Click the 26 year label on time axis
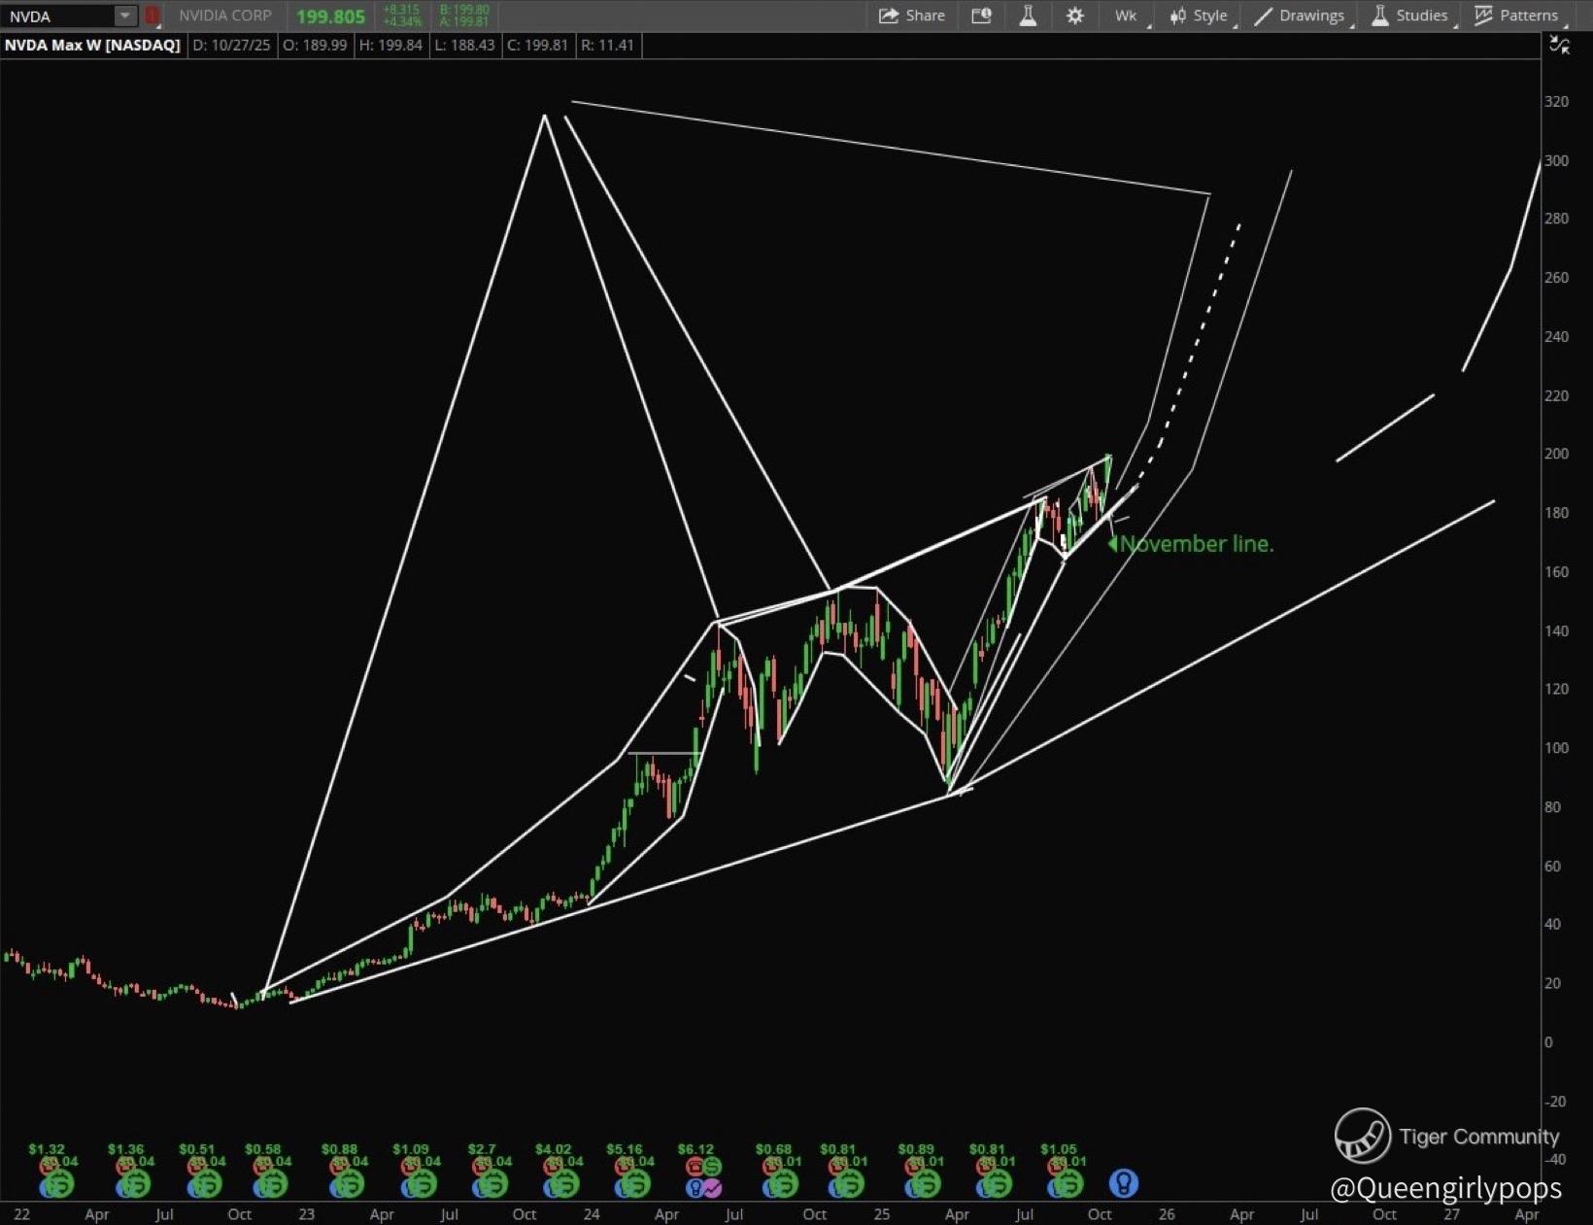This screenshot has height=1225, width=1593. pyautogui.click(x=1167, y=1214)
